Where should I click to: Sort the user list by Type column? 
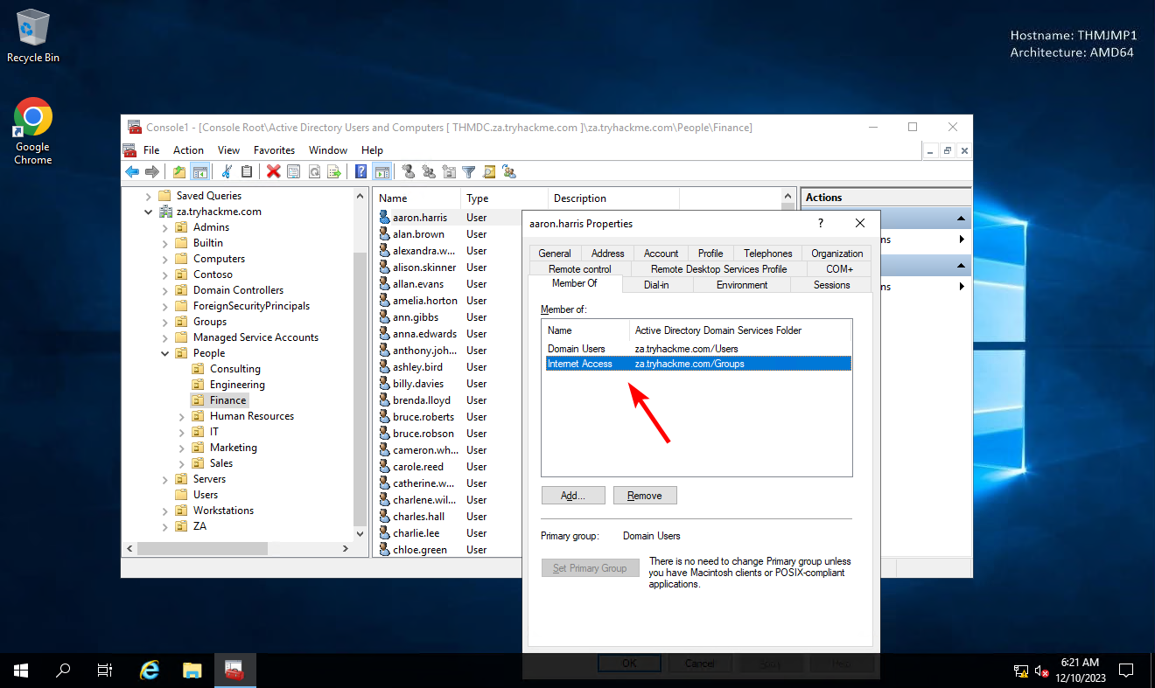point(504,198)
